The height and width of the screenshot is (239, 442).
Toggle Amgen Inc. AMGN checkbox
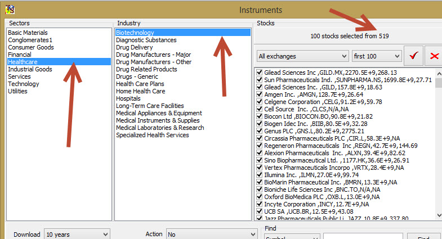(x=260, y=94)
